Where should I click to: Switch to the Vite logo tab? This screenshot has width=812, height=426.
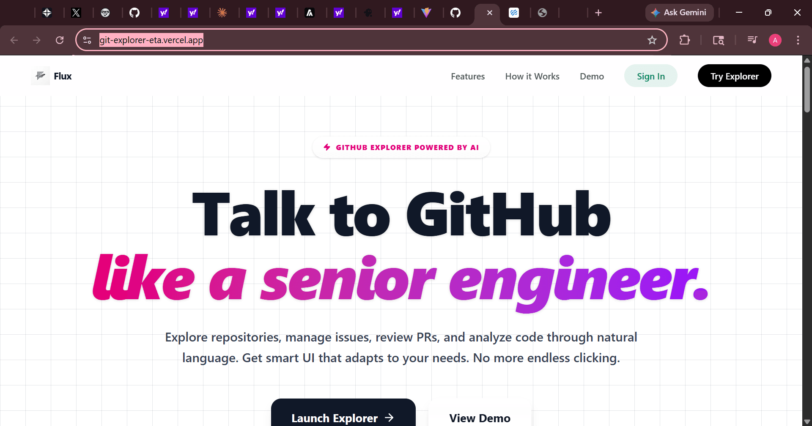coord(426,13)
